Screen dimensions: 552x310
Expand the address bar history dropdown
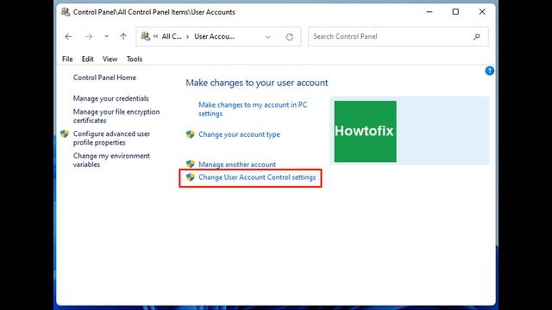coord(268,37)
